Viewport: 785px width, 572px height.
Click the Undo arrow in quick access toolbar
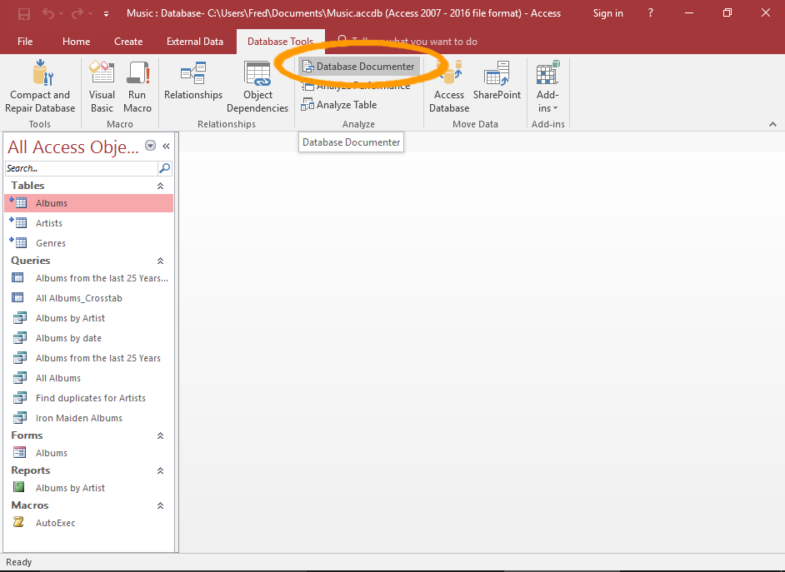[x=49, y=12]
